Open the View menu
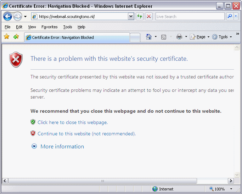Viewport: 242px width, 194px height. click(32, 27)
